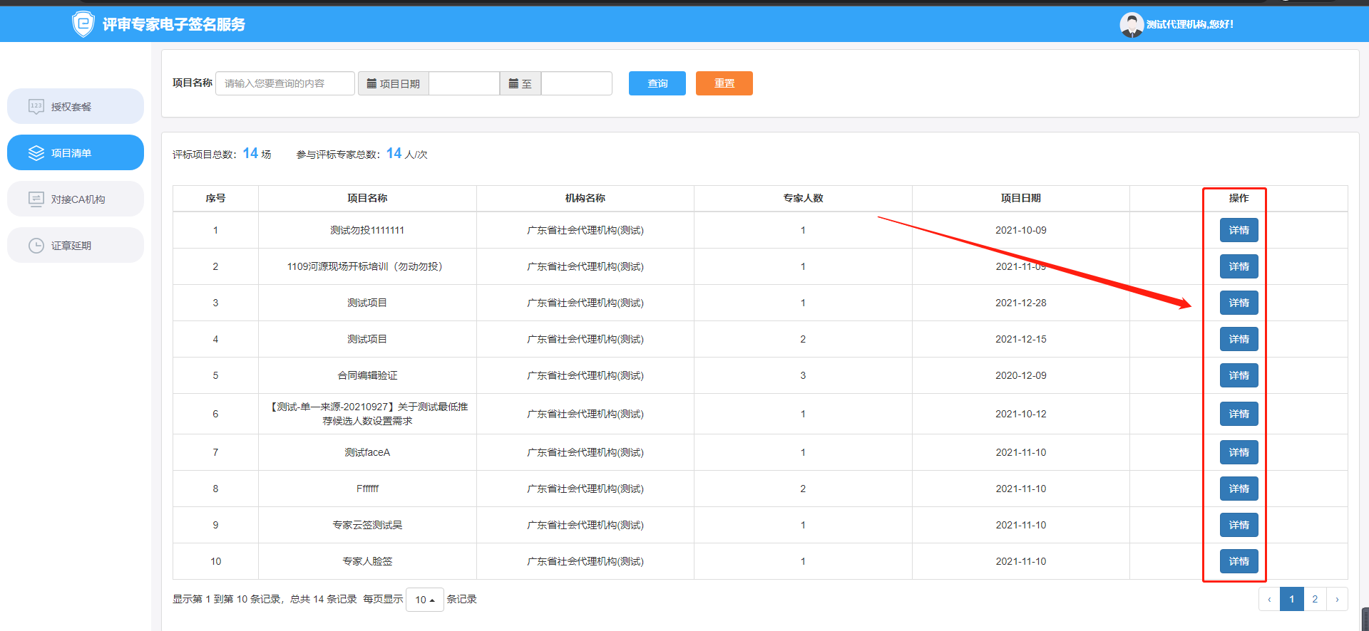This screenshot has width=1369, height=631.
Task: Open 详情 for 测试勿投1111111
Action: pos(1239,230)
